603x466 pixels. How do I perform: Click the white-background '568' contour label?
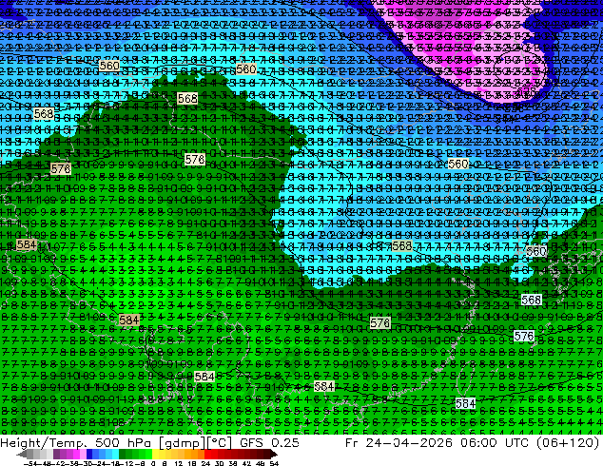tap(531, 300)
